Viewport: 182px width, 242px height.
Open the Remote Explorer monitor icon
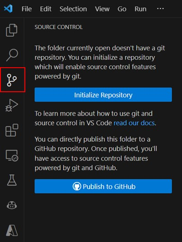pyautogui.click(x=12, y=155)
